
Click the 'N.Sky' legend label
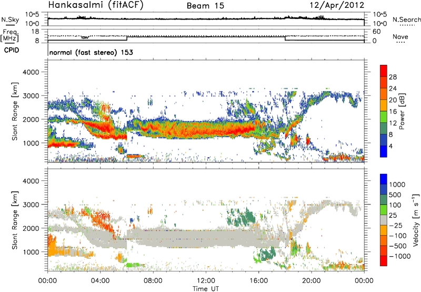(x=10, y=20)
